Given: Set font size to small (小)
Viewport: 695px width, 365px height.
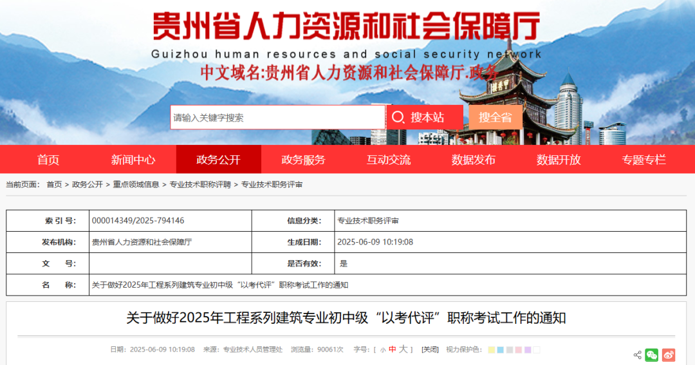Looking at the screenshot, I should pyautogui.click(x=383, y=350).
